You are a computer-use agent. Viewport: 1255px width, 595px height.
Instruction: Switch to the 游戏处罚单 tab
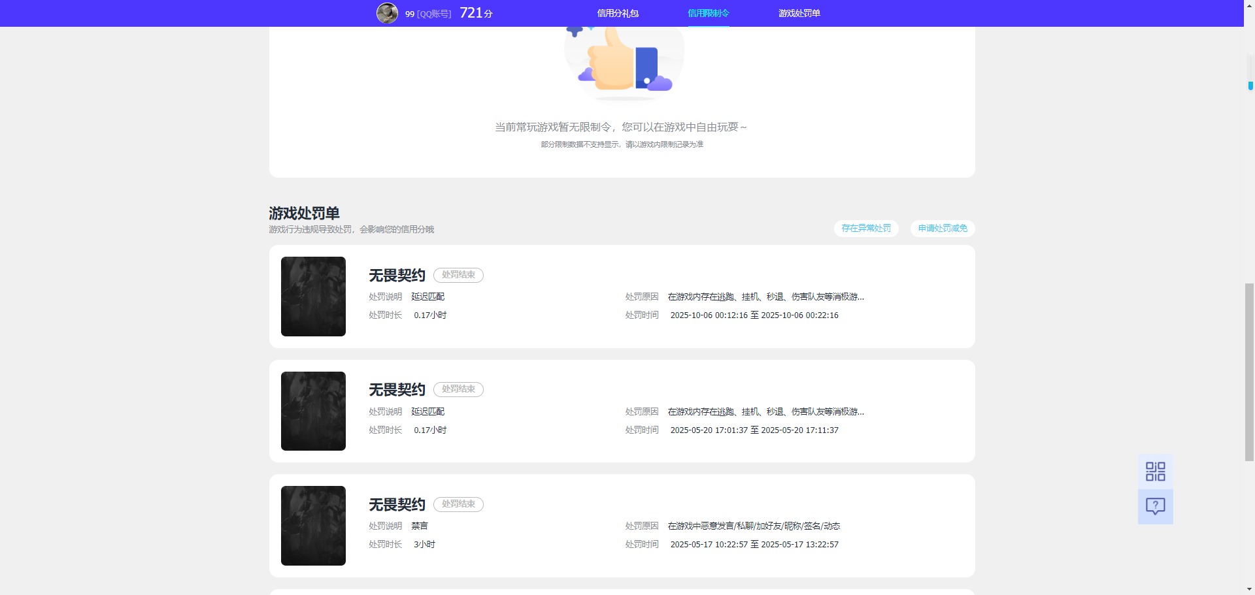(x=799, y=13)
